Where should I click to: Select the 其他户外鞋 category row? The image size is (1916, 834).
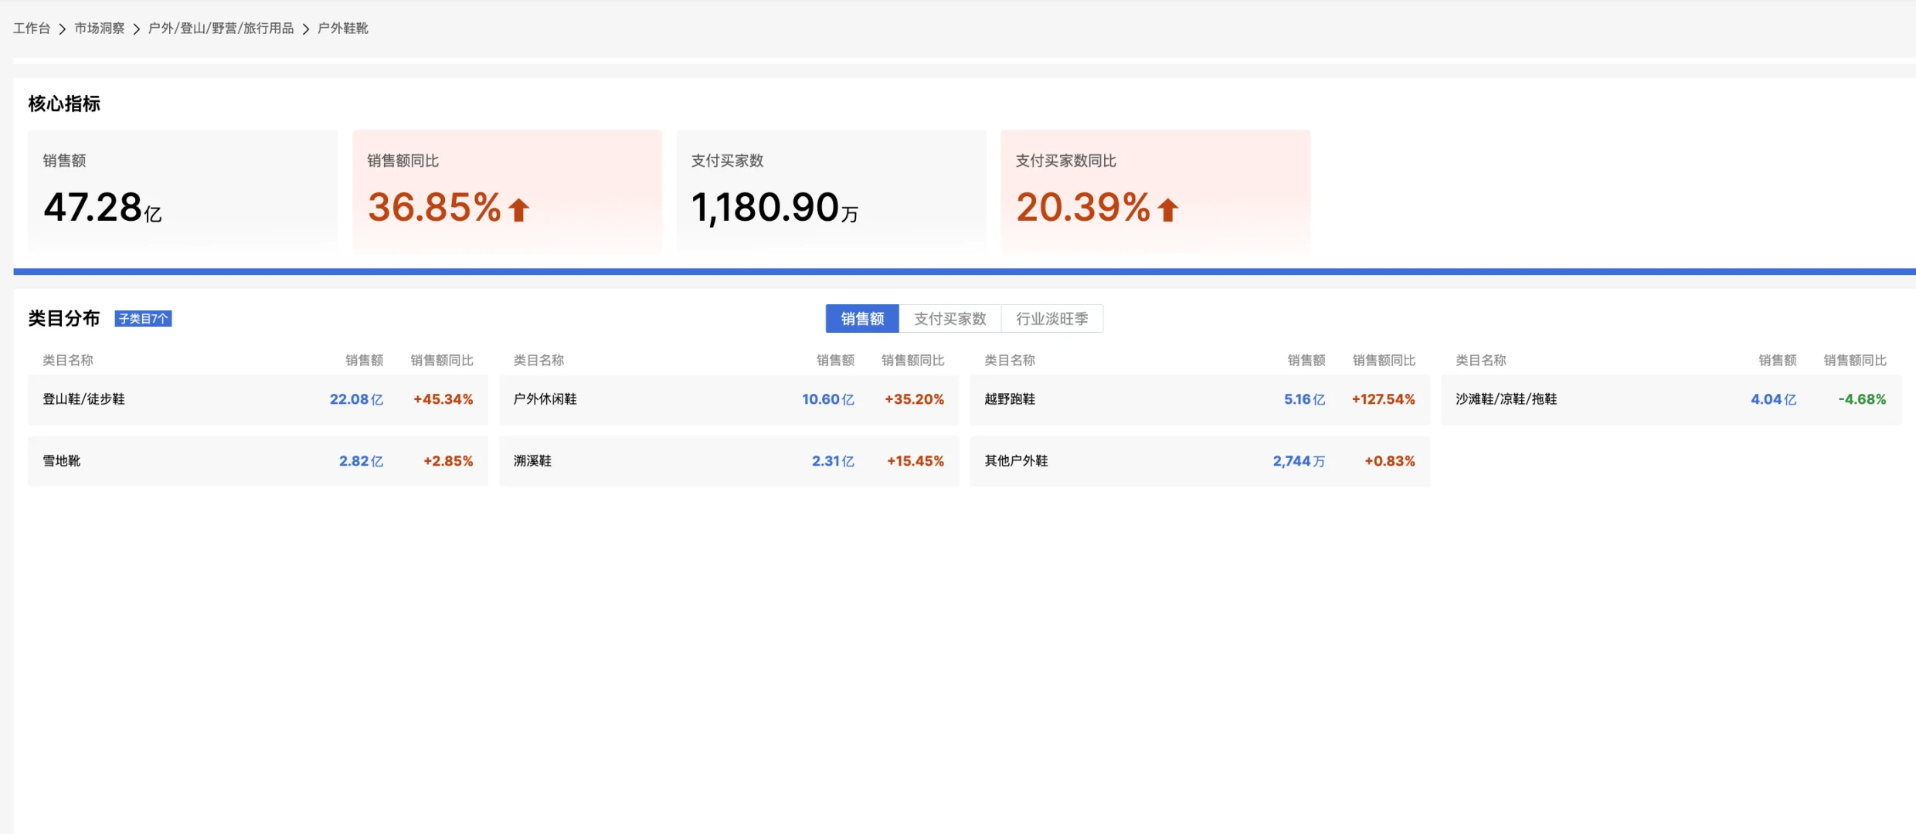(x=1200, y=462)
